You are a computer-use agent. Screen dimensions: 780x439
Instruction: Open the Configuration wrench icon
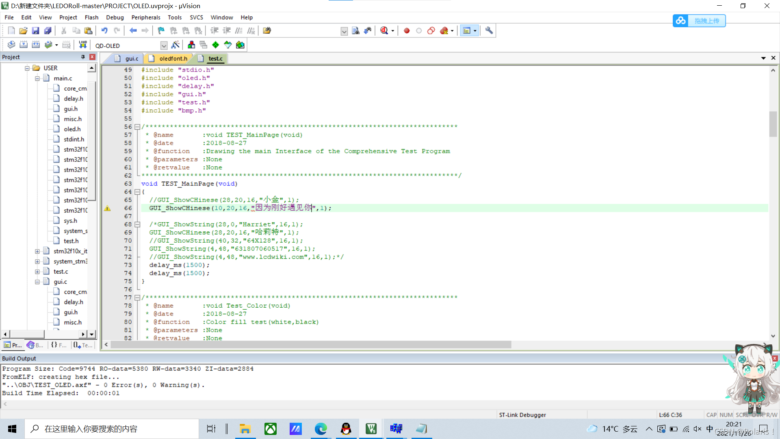tap(489, 30)
